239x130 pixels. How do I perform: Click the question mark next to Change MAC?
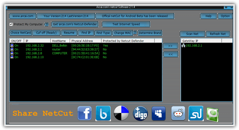pyautogui.click(x=135, y=33)
